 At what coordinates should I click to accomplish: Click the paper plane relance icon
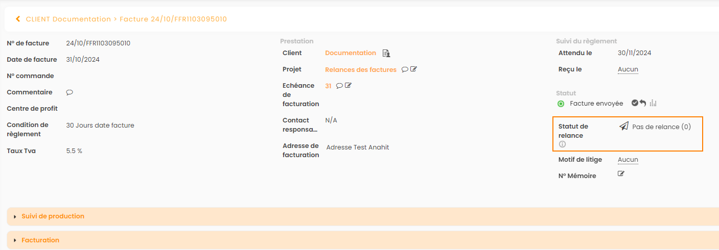623,127
